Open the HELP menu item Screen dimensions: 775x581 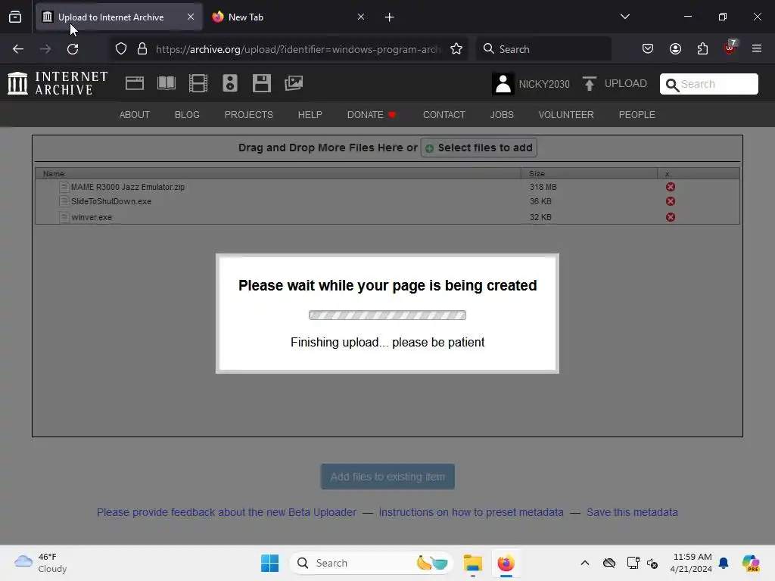pyautogui.click(x=310, y=115)
